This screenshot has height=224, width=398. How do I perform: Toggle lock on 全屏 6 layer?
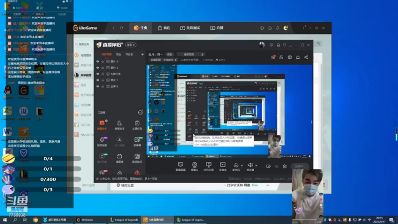point(103,86)
